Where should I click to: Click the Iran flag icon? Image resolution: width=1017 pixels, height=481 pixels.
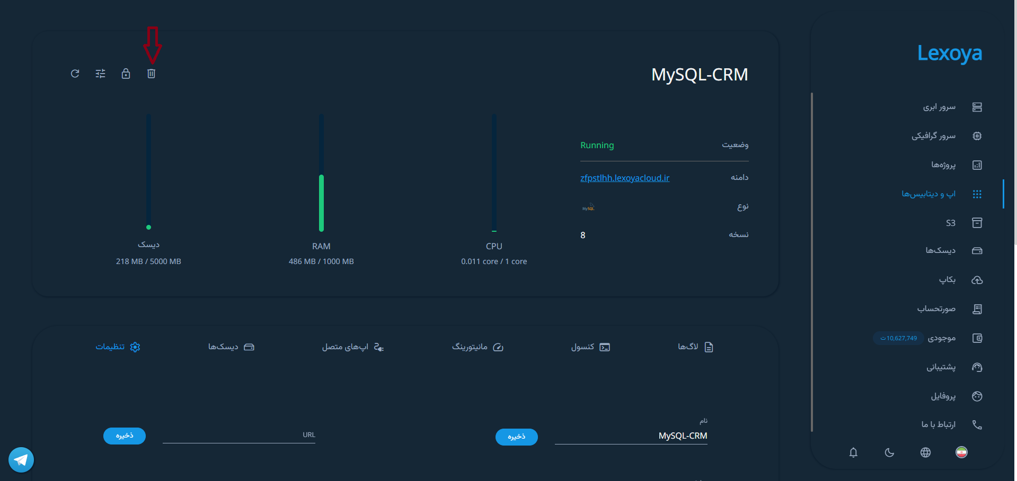coord(961,452)
